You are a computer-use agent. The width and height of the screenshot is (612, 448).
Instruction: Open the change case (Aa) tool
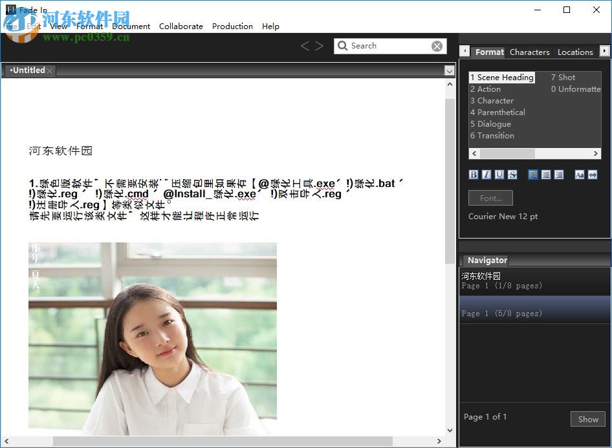(x=580, y=175)
